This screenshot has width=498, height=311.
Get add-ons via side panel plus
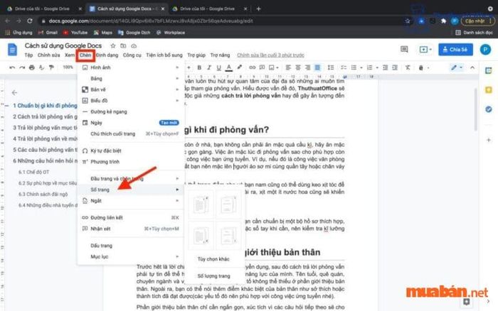pos(489,140)
